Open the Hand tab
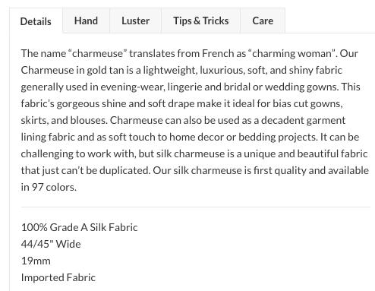The width and height of the screenshot is (375, 291). [86, 21]
